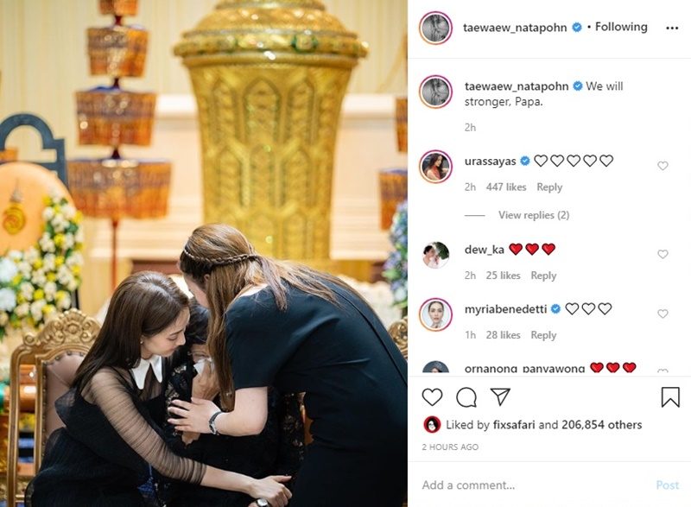Reply to urassayas comment

coord(549,187)
